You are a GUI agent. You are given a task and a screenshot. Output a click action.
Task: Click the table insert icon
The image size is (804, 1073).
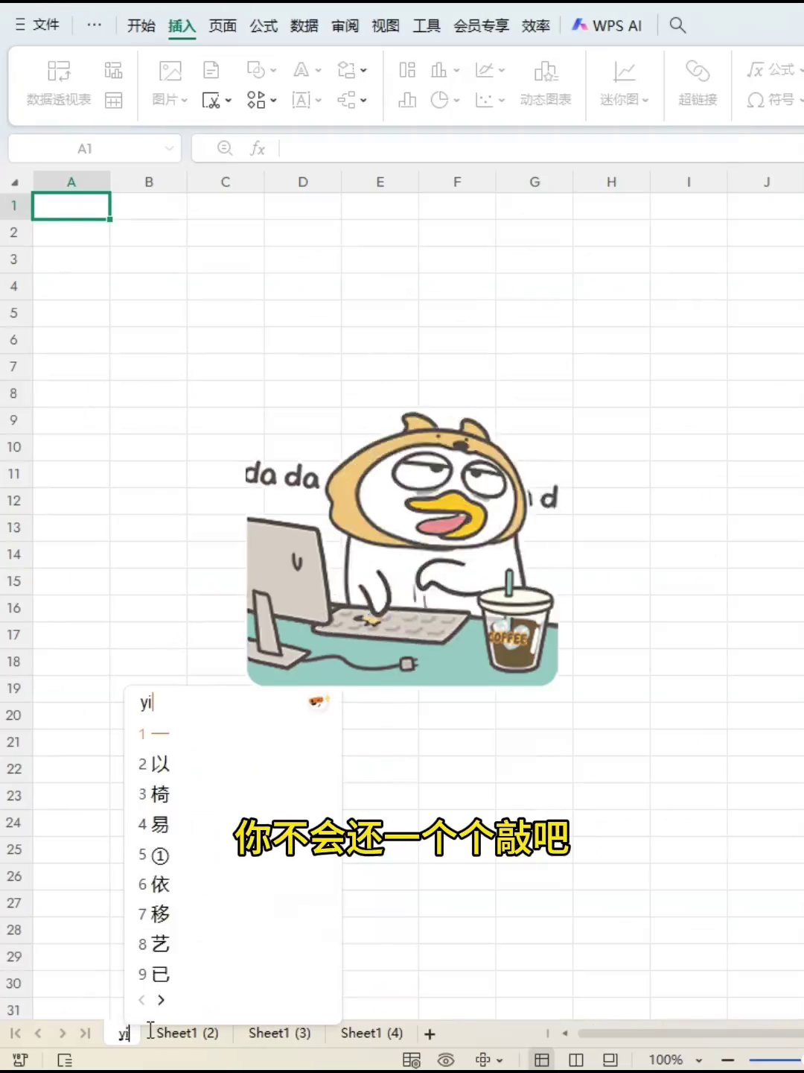tap(113, 100)
